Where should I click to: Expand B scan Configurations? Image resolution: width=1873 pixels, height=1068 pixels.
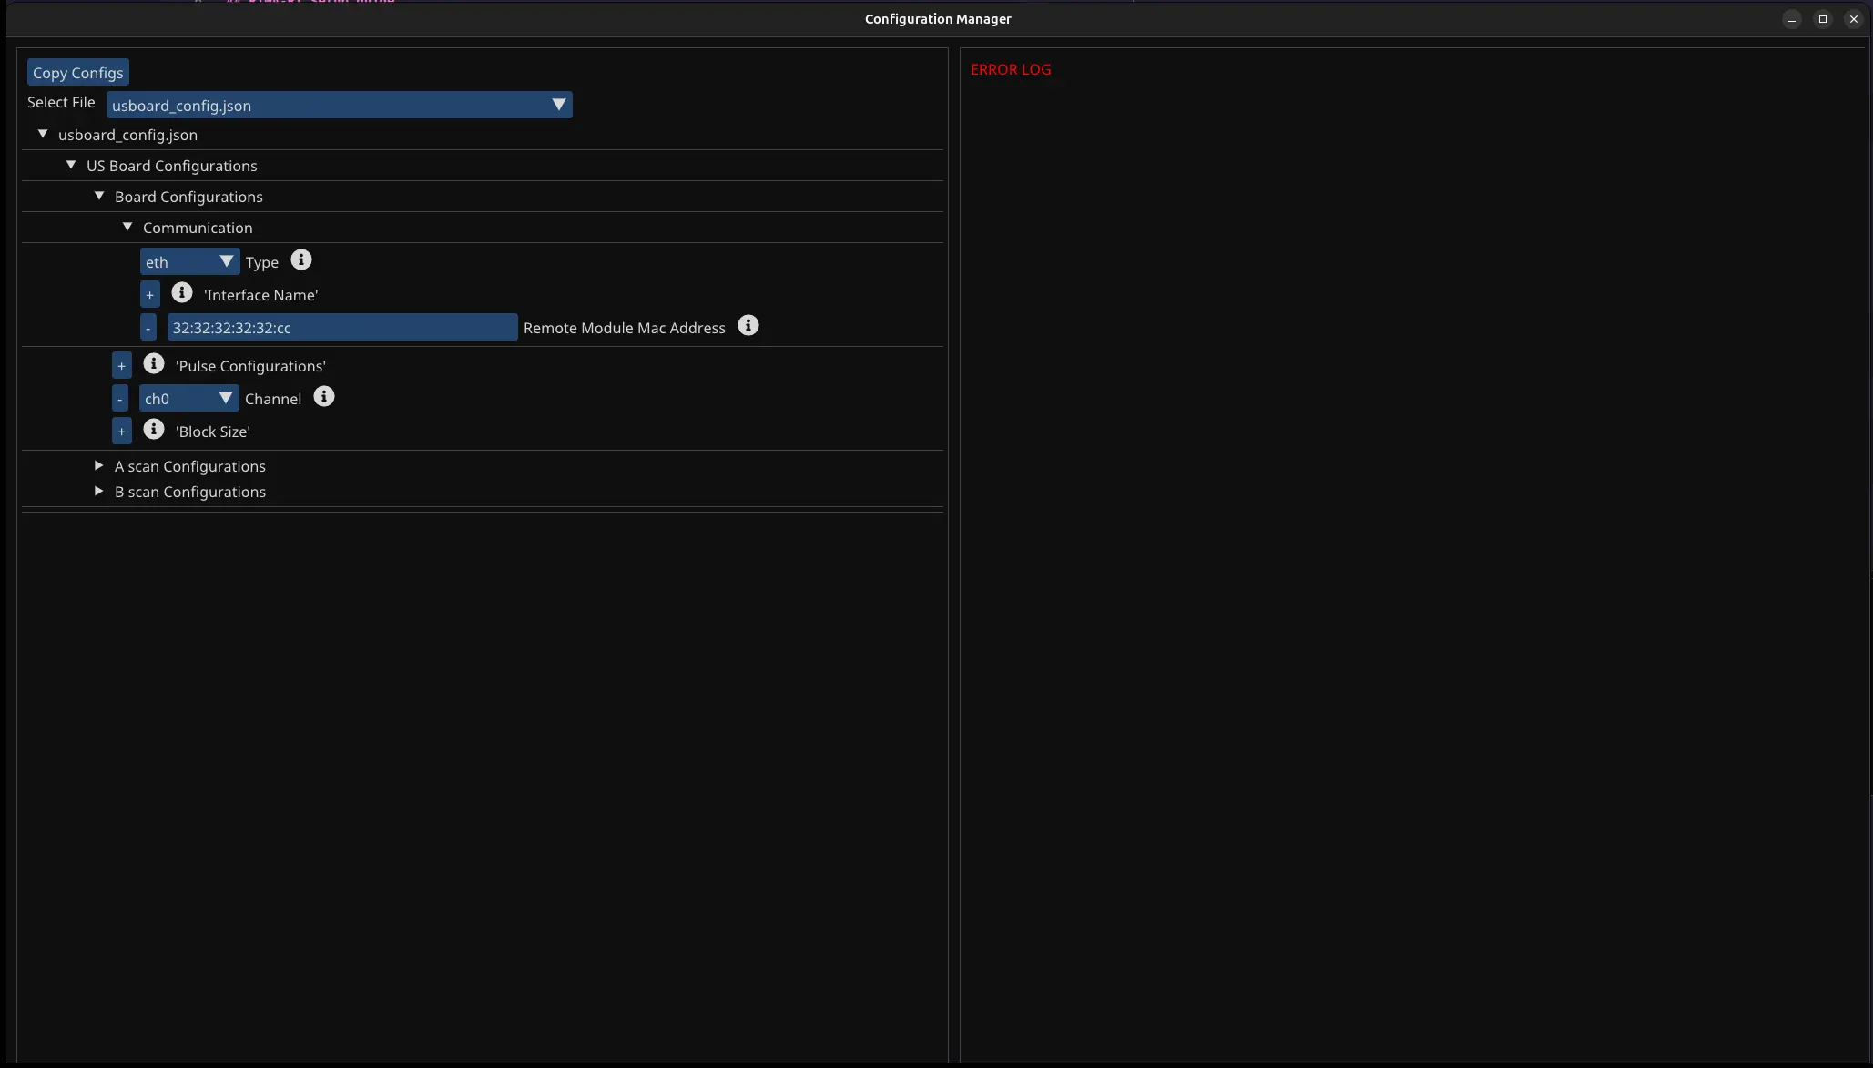point(99,492)
